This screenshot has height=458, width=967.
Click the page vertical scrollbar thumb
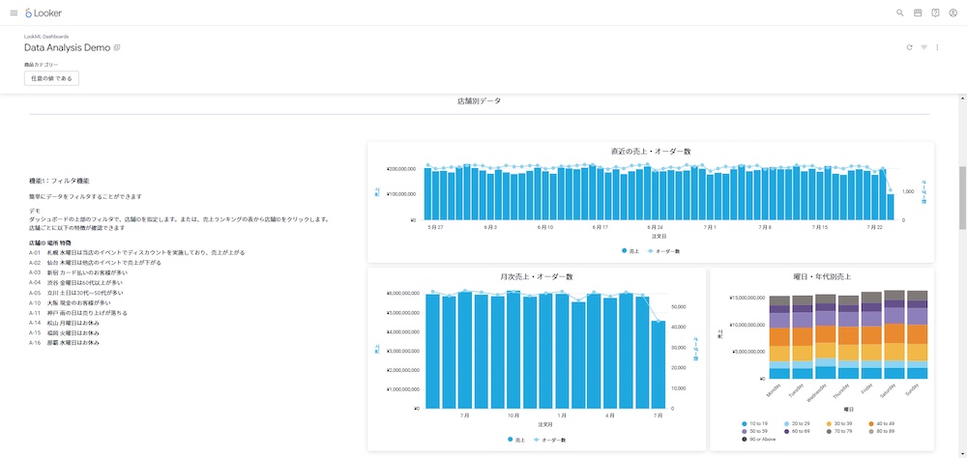click(x=962, y=197)
